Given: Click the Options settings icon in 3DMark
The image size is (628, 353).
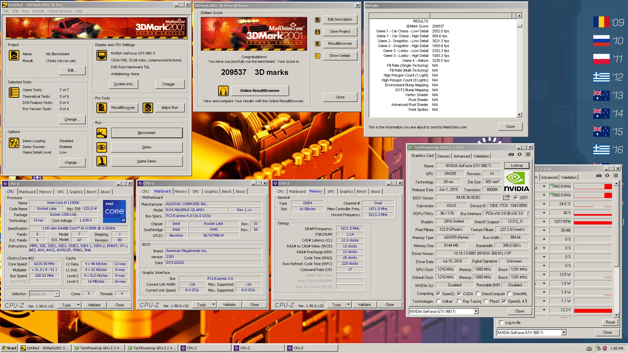Looking at the screenshot, I should pyautogui.click(x=14, y=143).
